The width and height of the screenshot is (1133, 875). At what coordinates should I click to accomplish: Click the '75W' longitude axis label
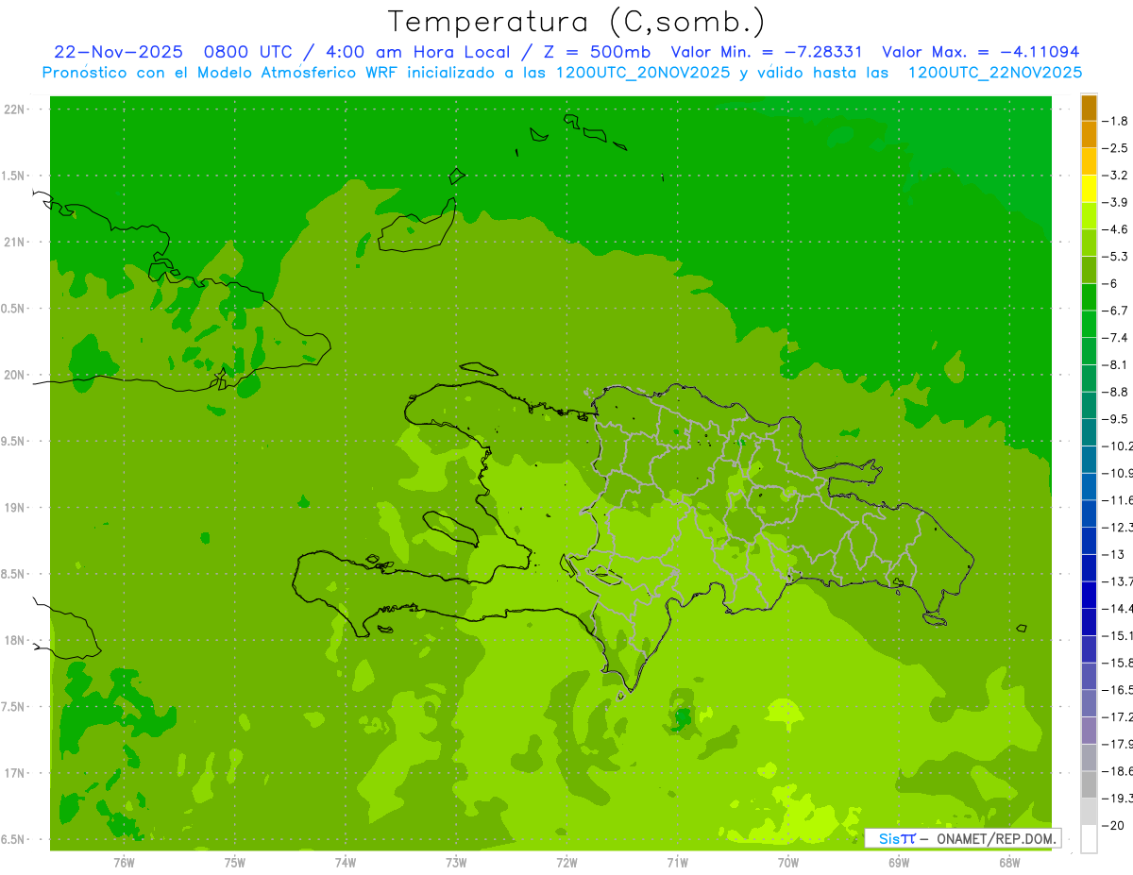[x=235, y=862]
